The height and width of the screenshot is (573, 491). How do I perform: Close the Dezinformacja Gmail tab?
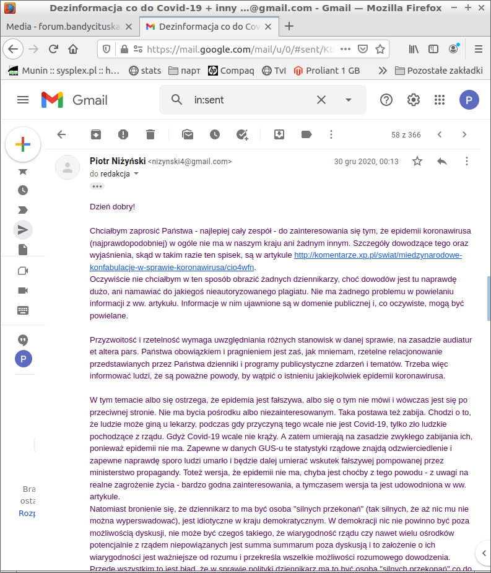pos(267,26)
